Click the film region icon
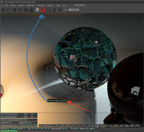144x132 pixels. pos(49,10)
